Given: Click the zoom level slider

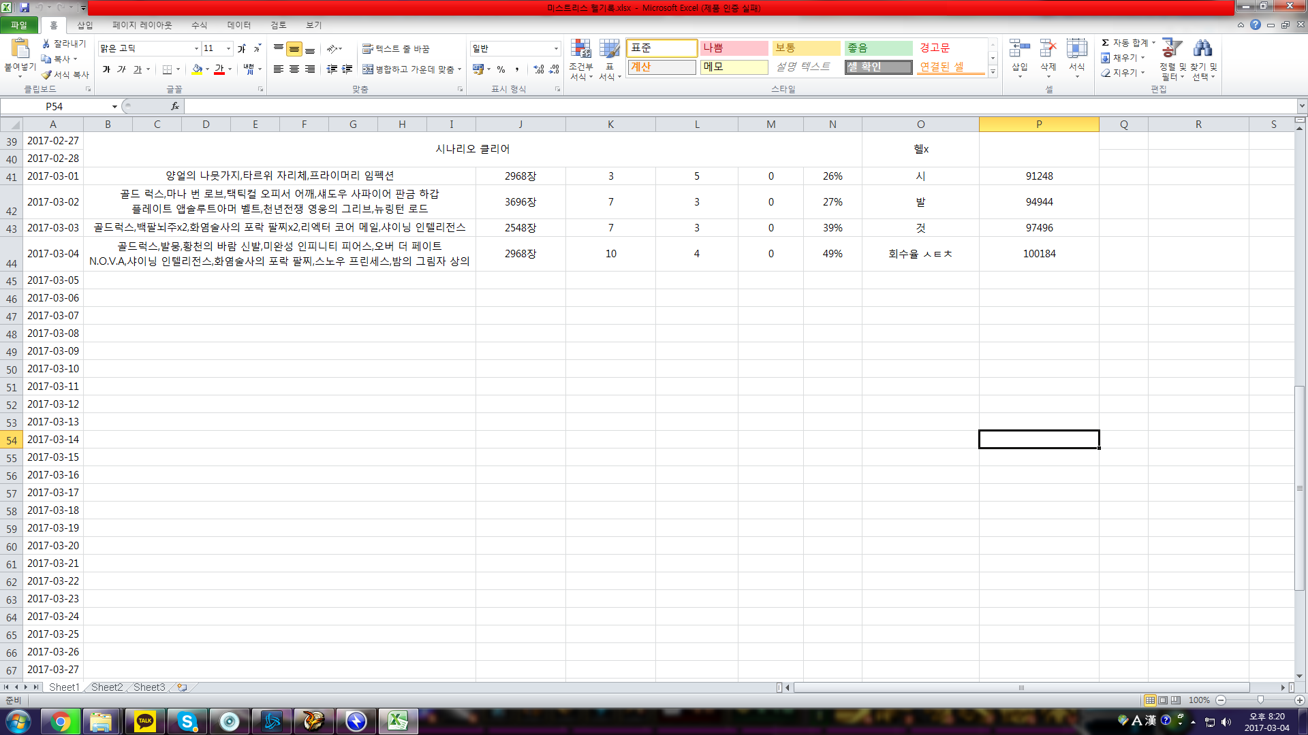Looking at the screenshot, I should tap(1260, 700).
